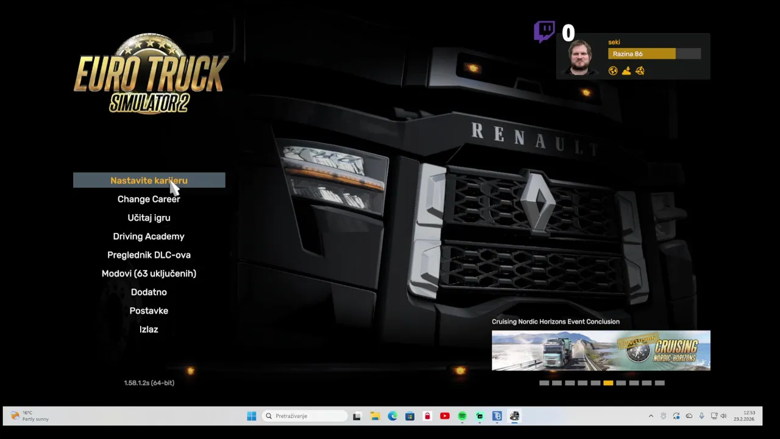The image size is (780, 439).
Task: Open Task View on the taskbar
Action: coord(357,416)
